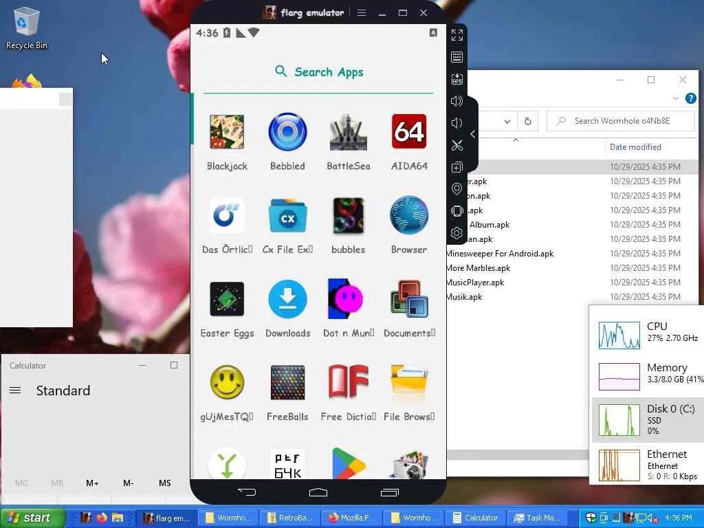Click emulator volume down icon

coord(456,123)
